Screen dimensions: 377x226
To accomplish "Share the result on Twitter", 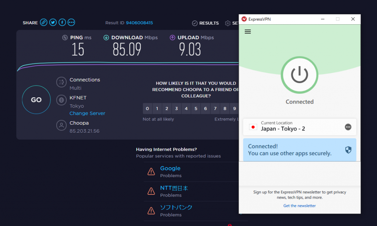I will [x=53, y=22].
